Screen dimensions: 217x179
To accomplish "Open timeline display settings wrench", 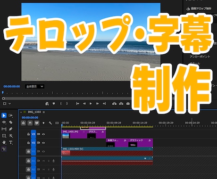I will pos(50,123).
